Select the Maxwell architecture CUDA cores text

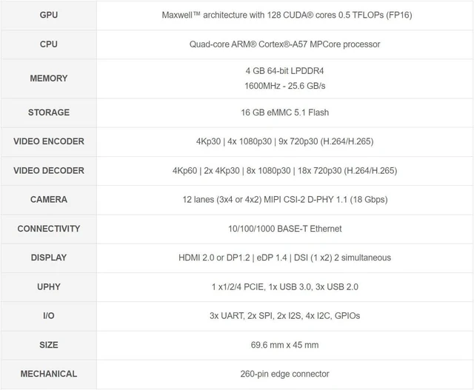287,15
